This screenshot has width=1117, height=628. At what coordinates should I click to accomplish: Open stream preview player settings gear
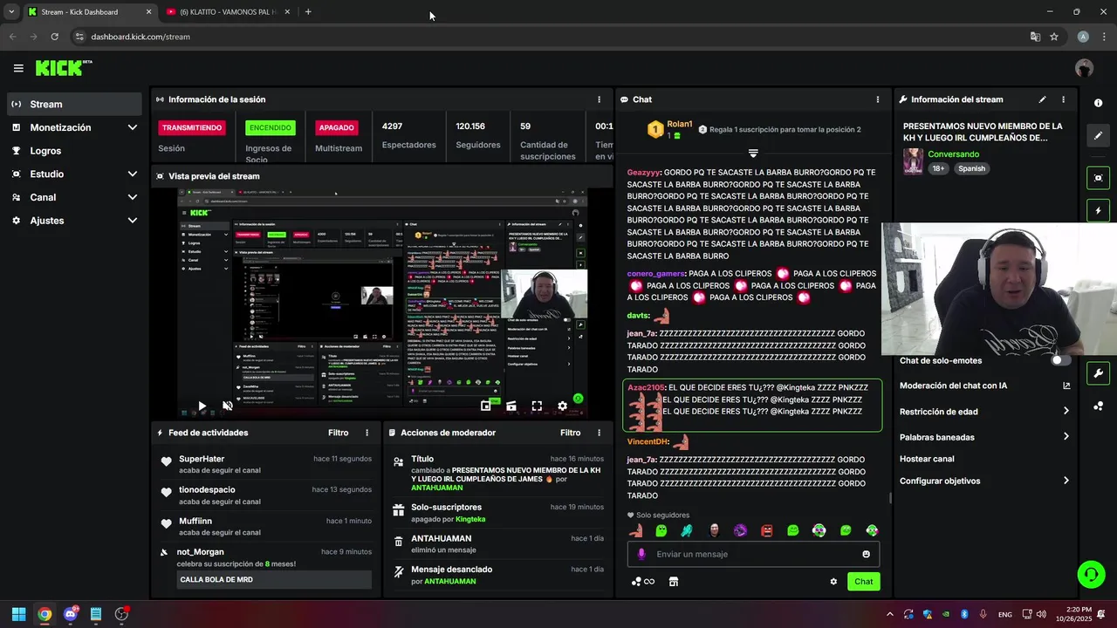562,406
